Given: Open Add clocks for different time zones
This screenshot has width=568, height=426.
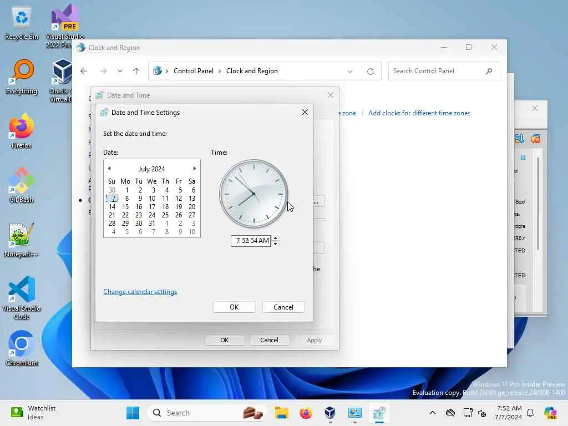Looking at the screenshot, I should (x=419, y=113).
